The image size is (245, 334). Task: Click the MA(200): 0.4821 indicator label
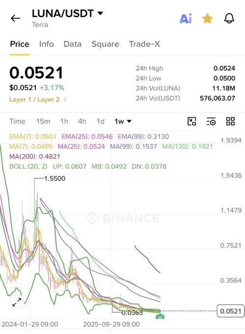click(x=35, y=156)
